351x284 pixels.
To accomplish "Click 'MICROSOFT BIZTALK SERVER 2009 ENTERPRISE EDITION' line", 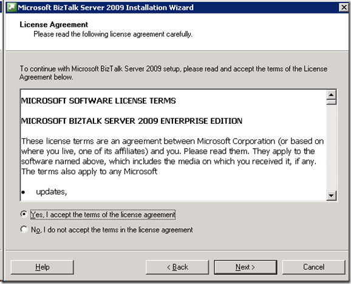I will 132,121.
